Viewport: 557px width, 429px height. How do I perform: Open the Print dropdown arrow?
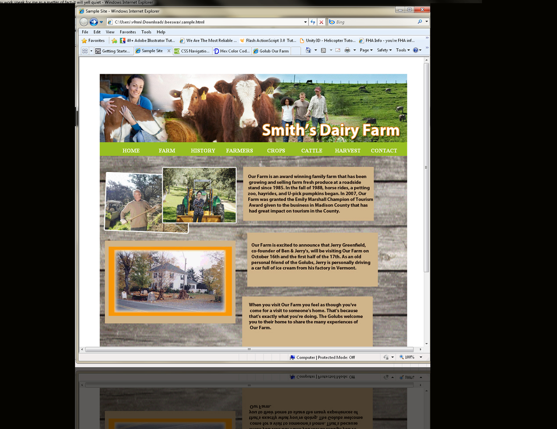click(x=354, y=50)
